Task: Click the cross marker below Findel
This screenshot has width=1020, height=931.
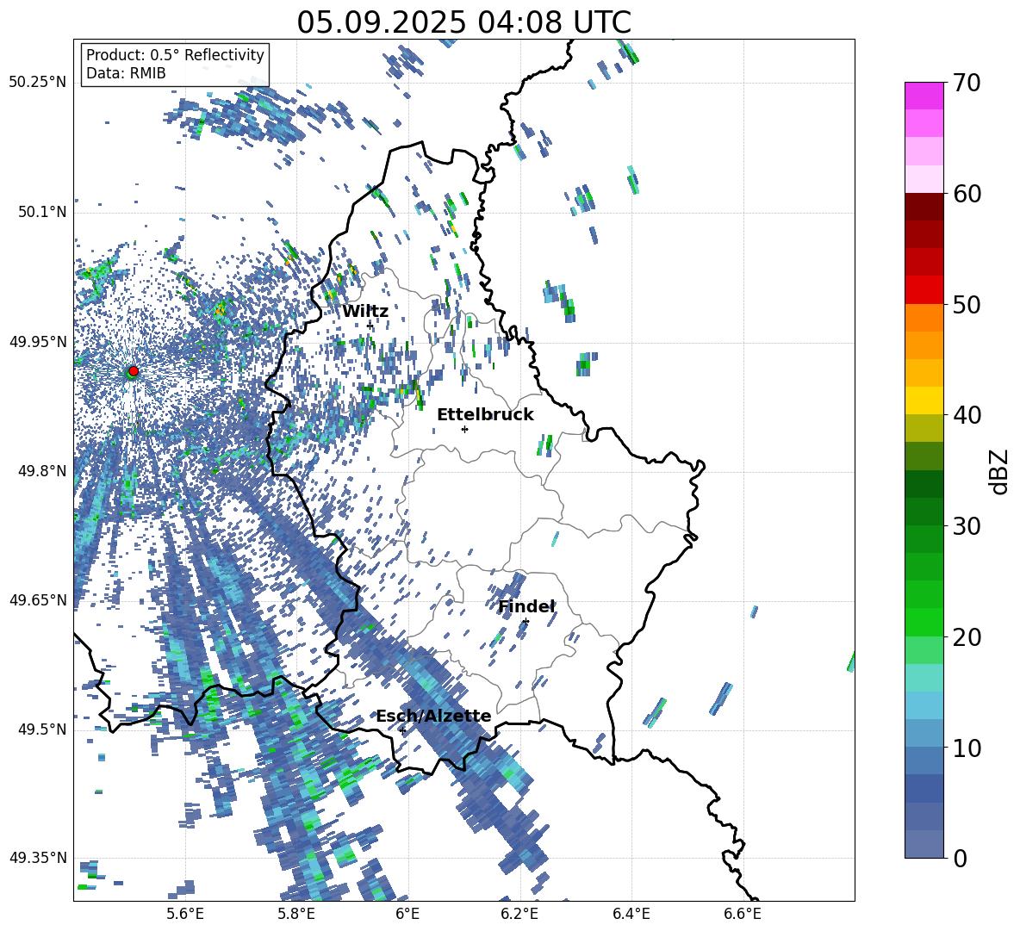Action: pos(526,622)
